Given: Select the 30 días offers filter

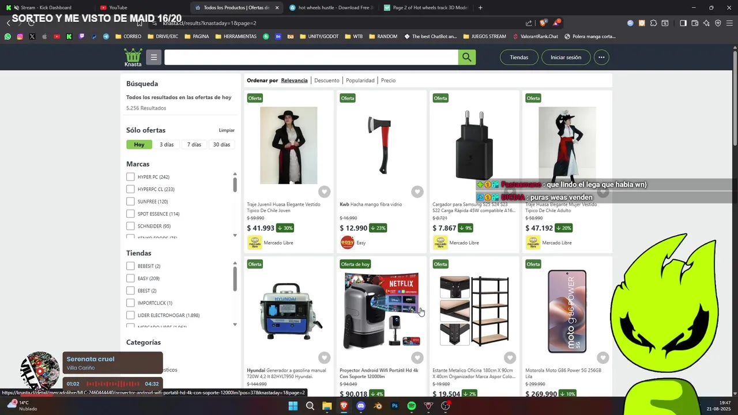Looking at the screenshot, I should coord(221,145).
